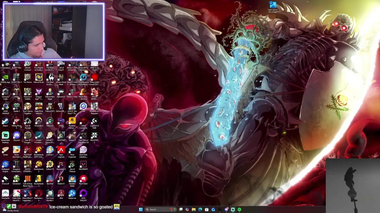The image size is (380, 213).
Task: Click the Learn about this image icon
Action: coord(273,7)
